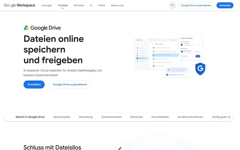Click the hero Anmelden button

[34, 84]
